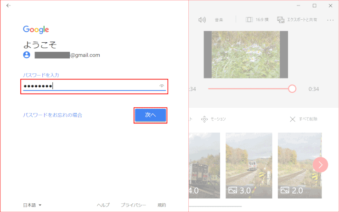Click the speaker volume icon in the video editor
Screen dimensions: 339x212
click(x=202, y=20)
